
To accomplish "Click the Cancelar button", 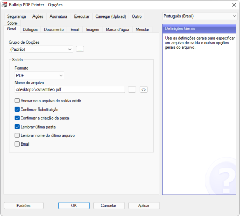I will pos(109,205).
